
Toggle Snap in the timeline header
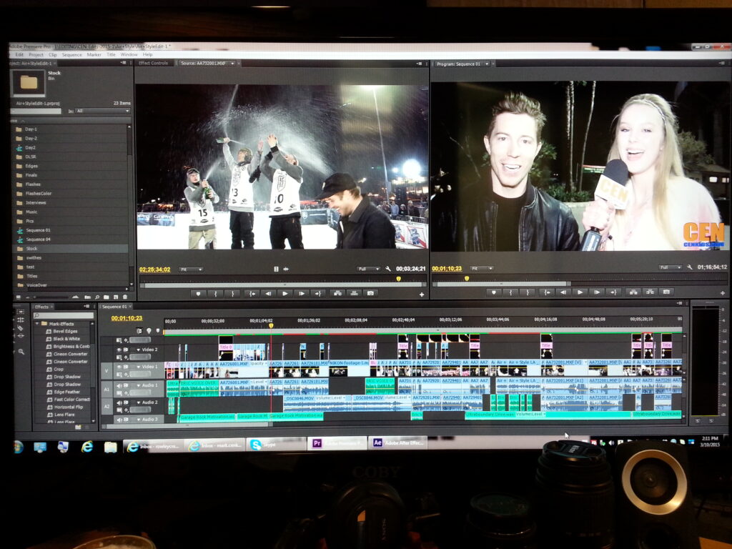point(139,331)
